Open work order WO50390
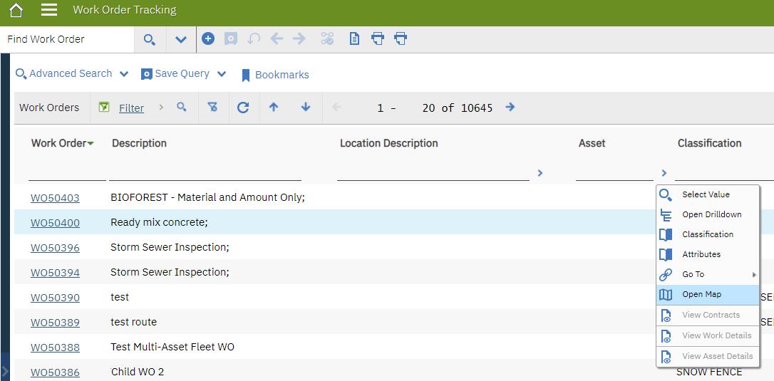Screen dimensions: 774x381 coord(55,298)
